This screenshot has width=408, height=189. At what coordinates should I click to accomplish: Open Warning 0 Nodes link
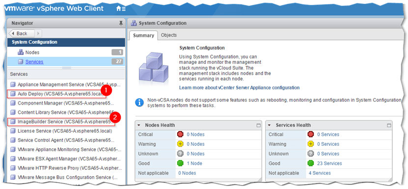pyautogui.click(x=196, y=144)
